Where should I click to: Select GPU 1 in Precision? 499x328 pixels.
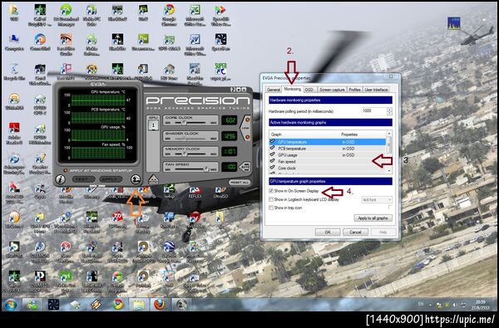pos(153,125)
